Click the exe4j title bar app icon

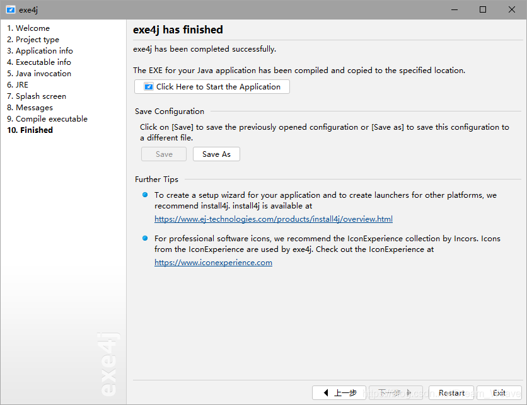[x=11, y=9]
